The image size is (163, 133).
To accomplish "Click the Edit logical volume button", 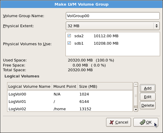I will [x=148, y=97].
